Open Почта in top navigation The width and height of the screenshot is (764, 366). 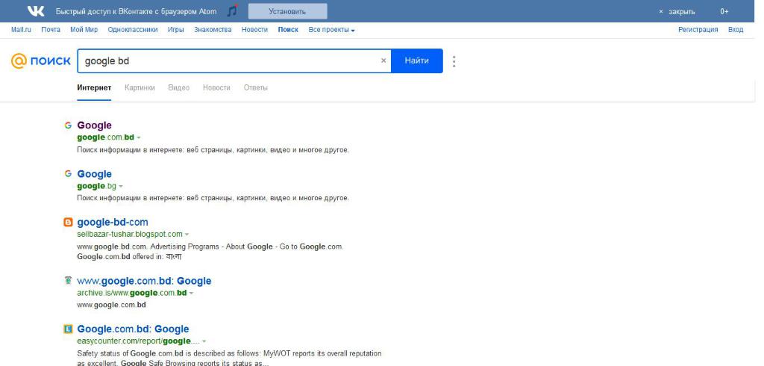tap(51, 30)
